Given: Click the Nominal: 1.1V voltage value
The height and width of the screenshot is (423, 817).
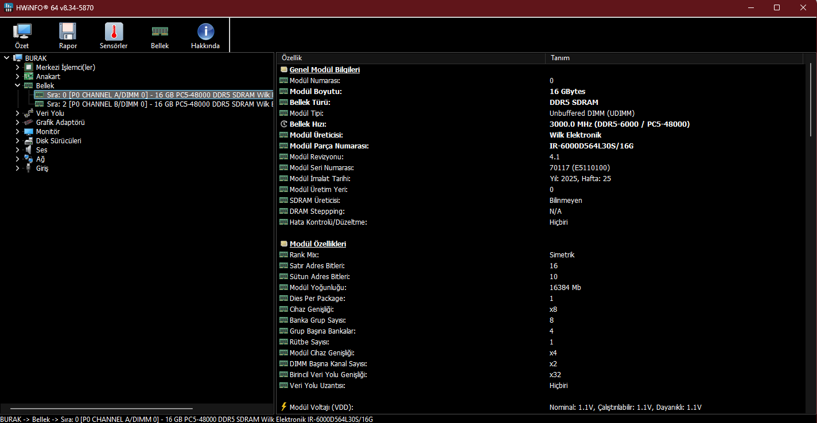Looking at the screenshot, I should [x=625, y=407].
